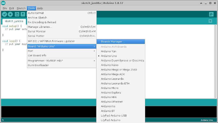Choose Burn Bootloader
Screen dimensions: 218x123
tap(62, 65)
